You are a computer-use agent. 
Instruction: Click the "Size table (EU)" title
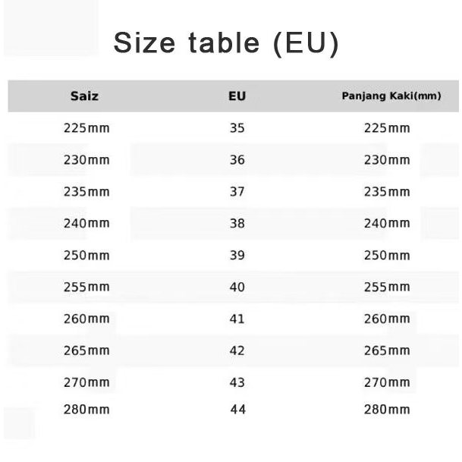[225, 43]
